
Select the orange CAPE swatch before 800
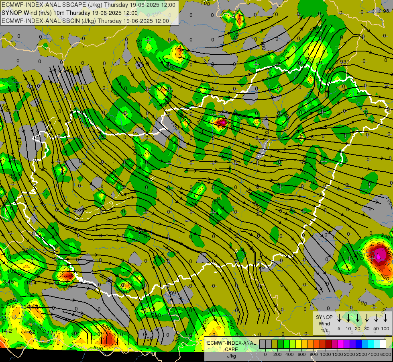pos(311,344)
